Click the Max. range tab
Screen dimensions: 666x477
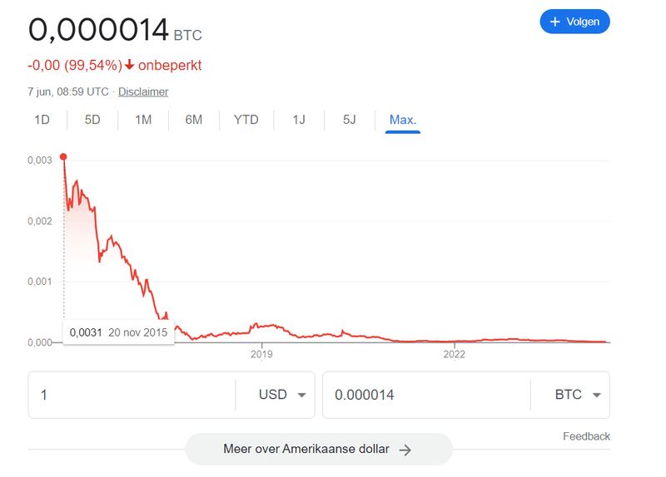(403, 120)
